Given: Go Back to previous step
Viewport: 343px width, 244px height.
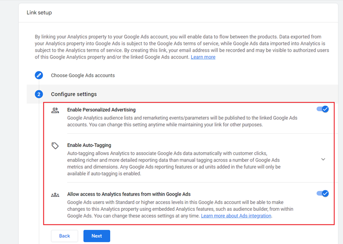Looking at the screenshot, I should point(64,236).
